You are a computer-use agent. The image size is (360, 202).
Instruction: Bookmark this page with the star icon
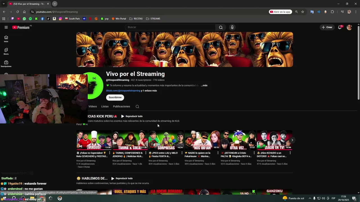(303, 12)
